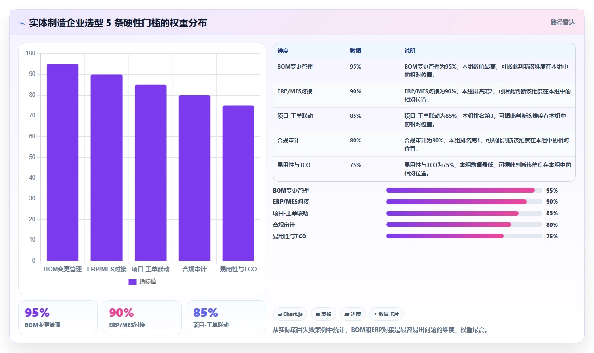Click the BOM变更管理 bar in chart

tap(63, 162)
